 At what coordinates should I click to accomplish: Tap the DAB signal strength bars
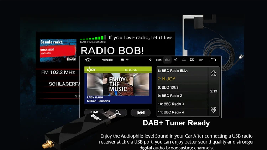93,37
